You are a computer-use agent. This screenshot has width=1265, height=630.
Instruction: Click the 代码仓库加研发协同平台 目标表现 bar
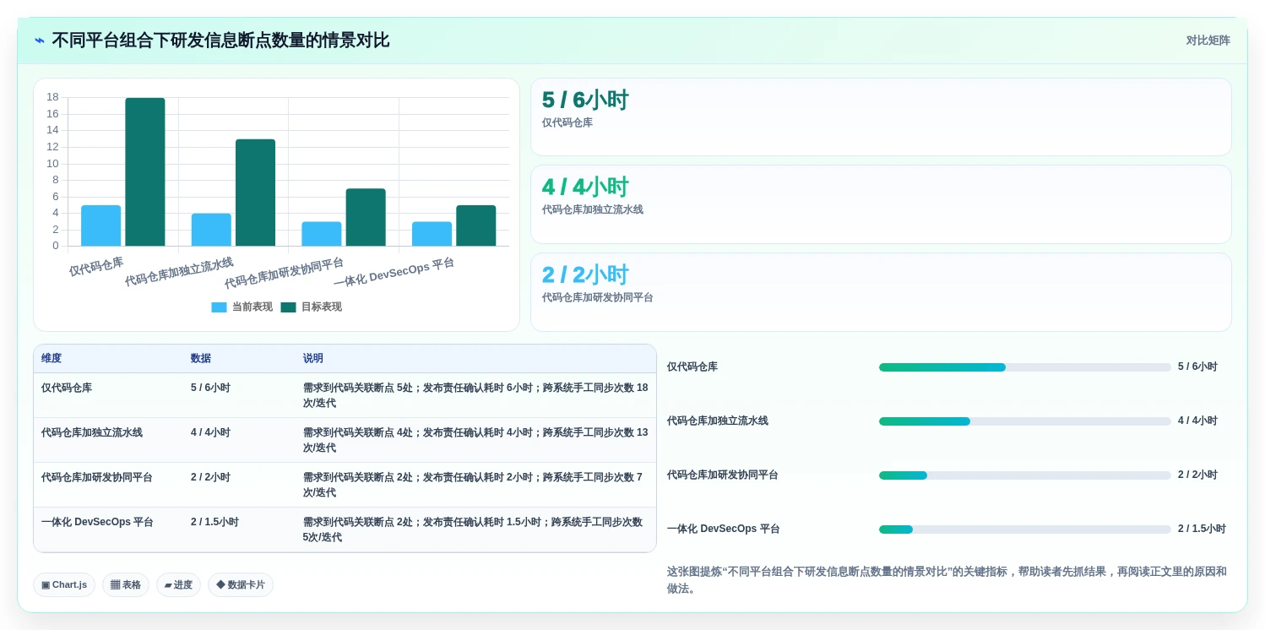366,217
